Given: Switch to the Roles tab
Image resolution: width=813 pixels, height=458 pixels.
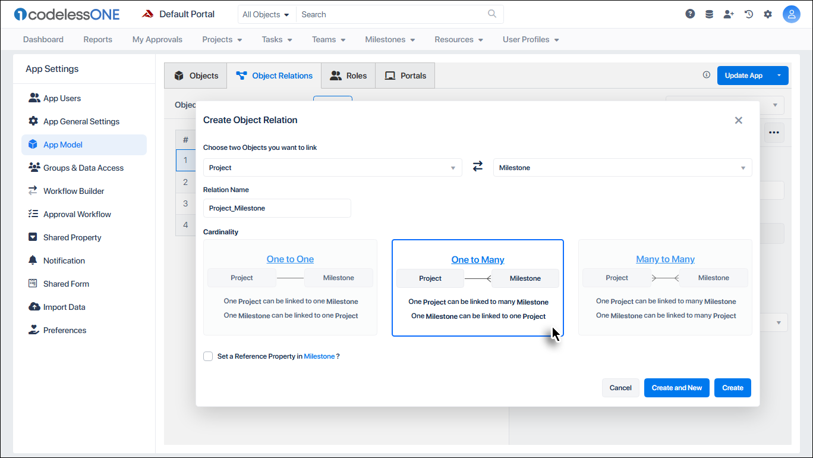Looking at the screenshot, I should pyautogui.click(x=348, y=76).
